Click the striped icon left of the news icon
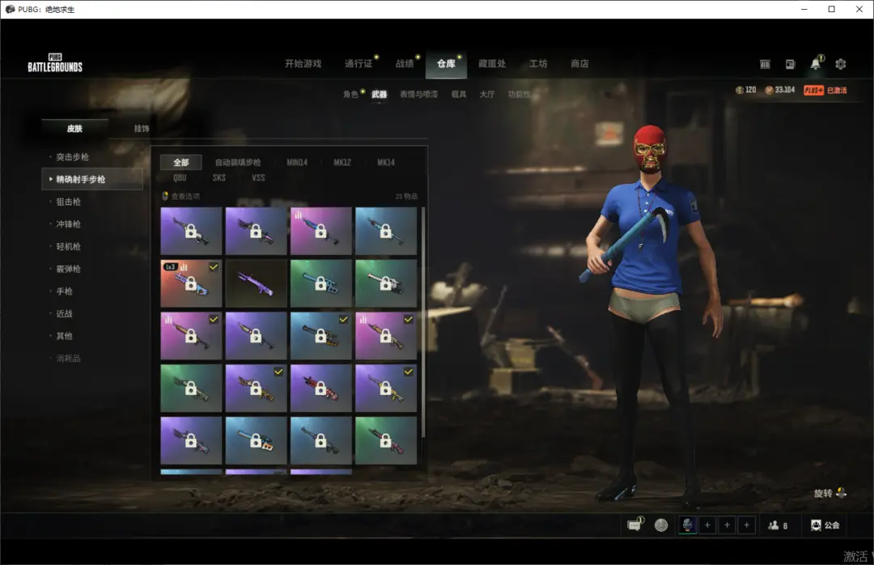874x565 pixels. pyautogui.click(x=765, y=64)
